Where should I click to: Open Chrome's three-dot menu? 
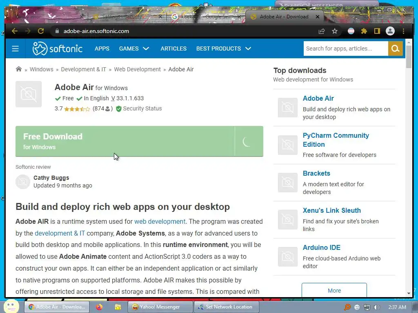[403, 31]
